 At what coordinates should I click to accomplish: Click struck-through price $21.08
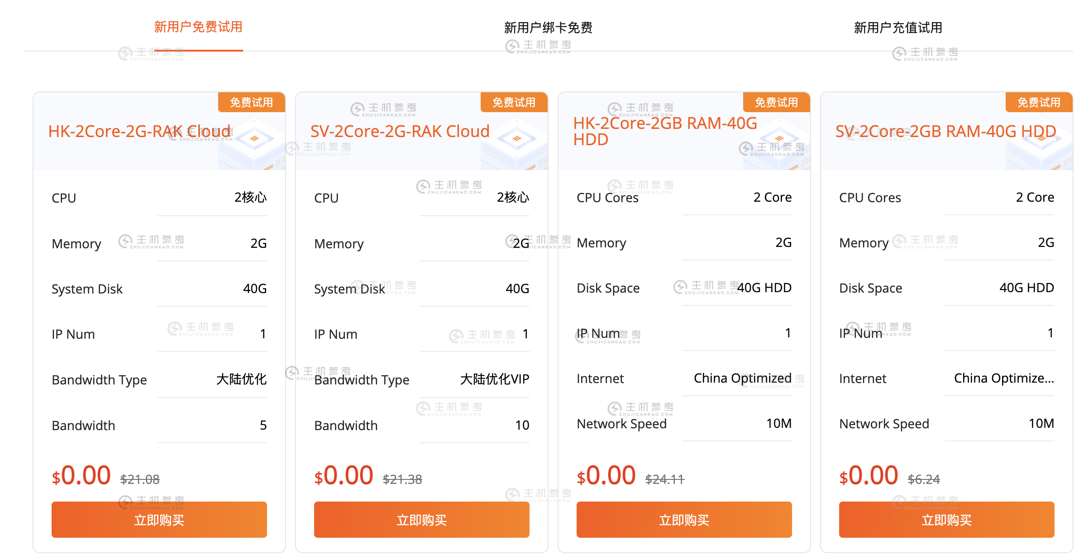click(x=140, y=479)
